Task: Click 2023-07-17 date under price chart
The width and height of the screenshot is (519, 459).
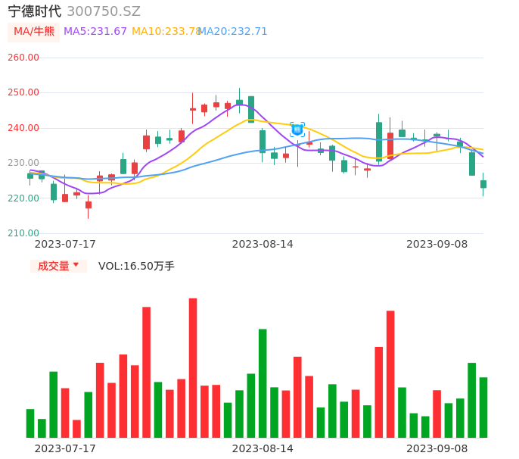Action: coord(65,244)
